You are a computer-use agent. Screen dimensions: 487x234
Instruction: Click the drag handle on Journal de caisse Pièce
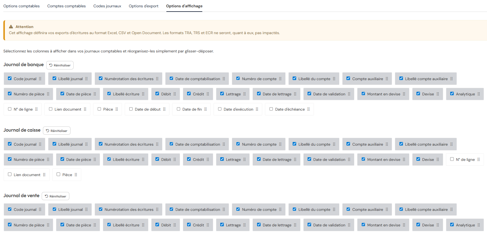(x=76, y=175)
